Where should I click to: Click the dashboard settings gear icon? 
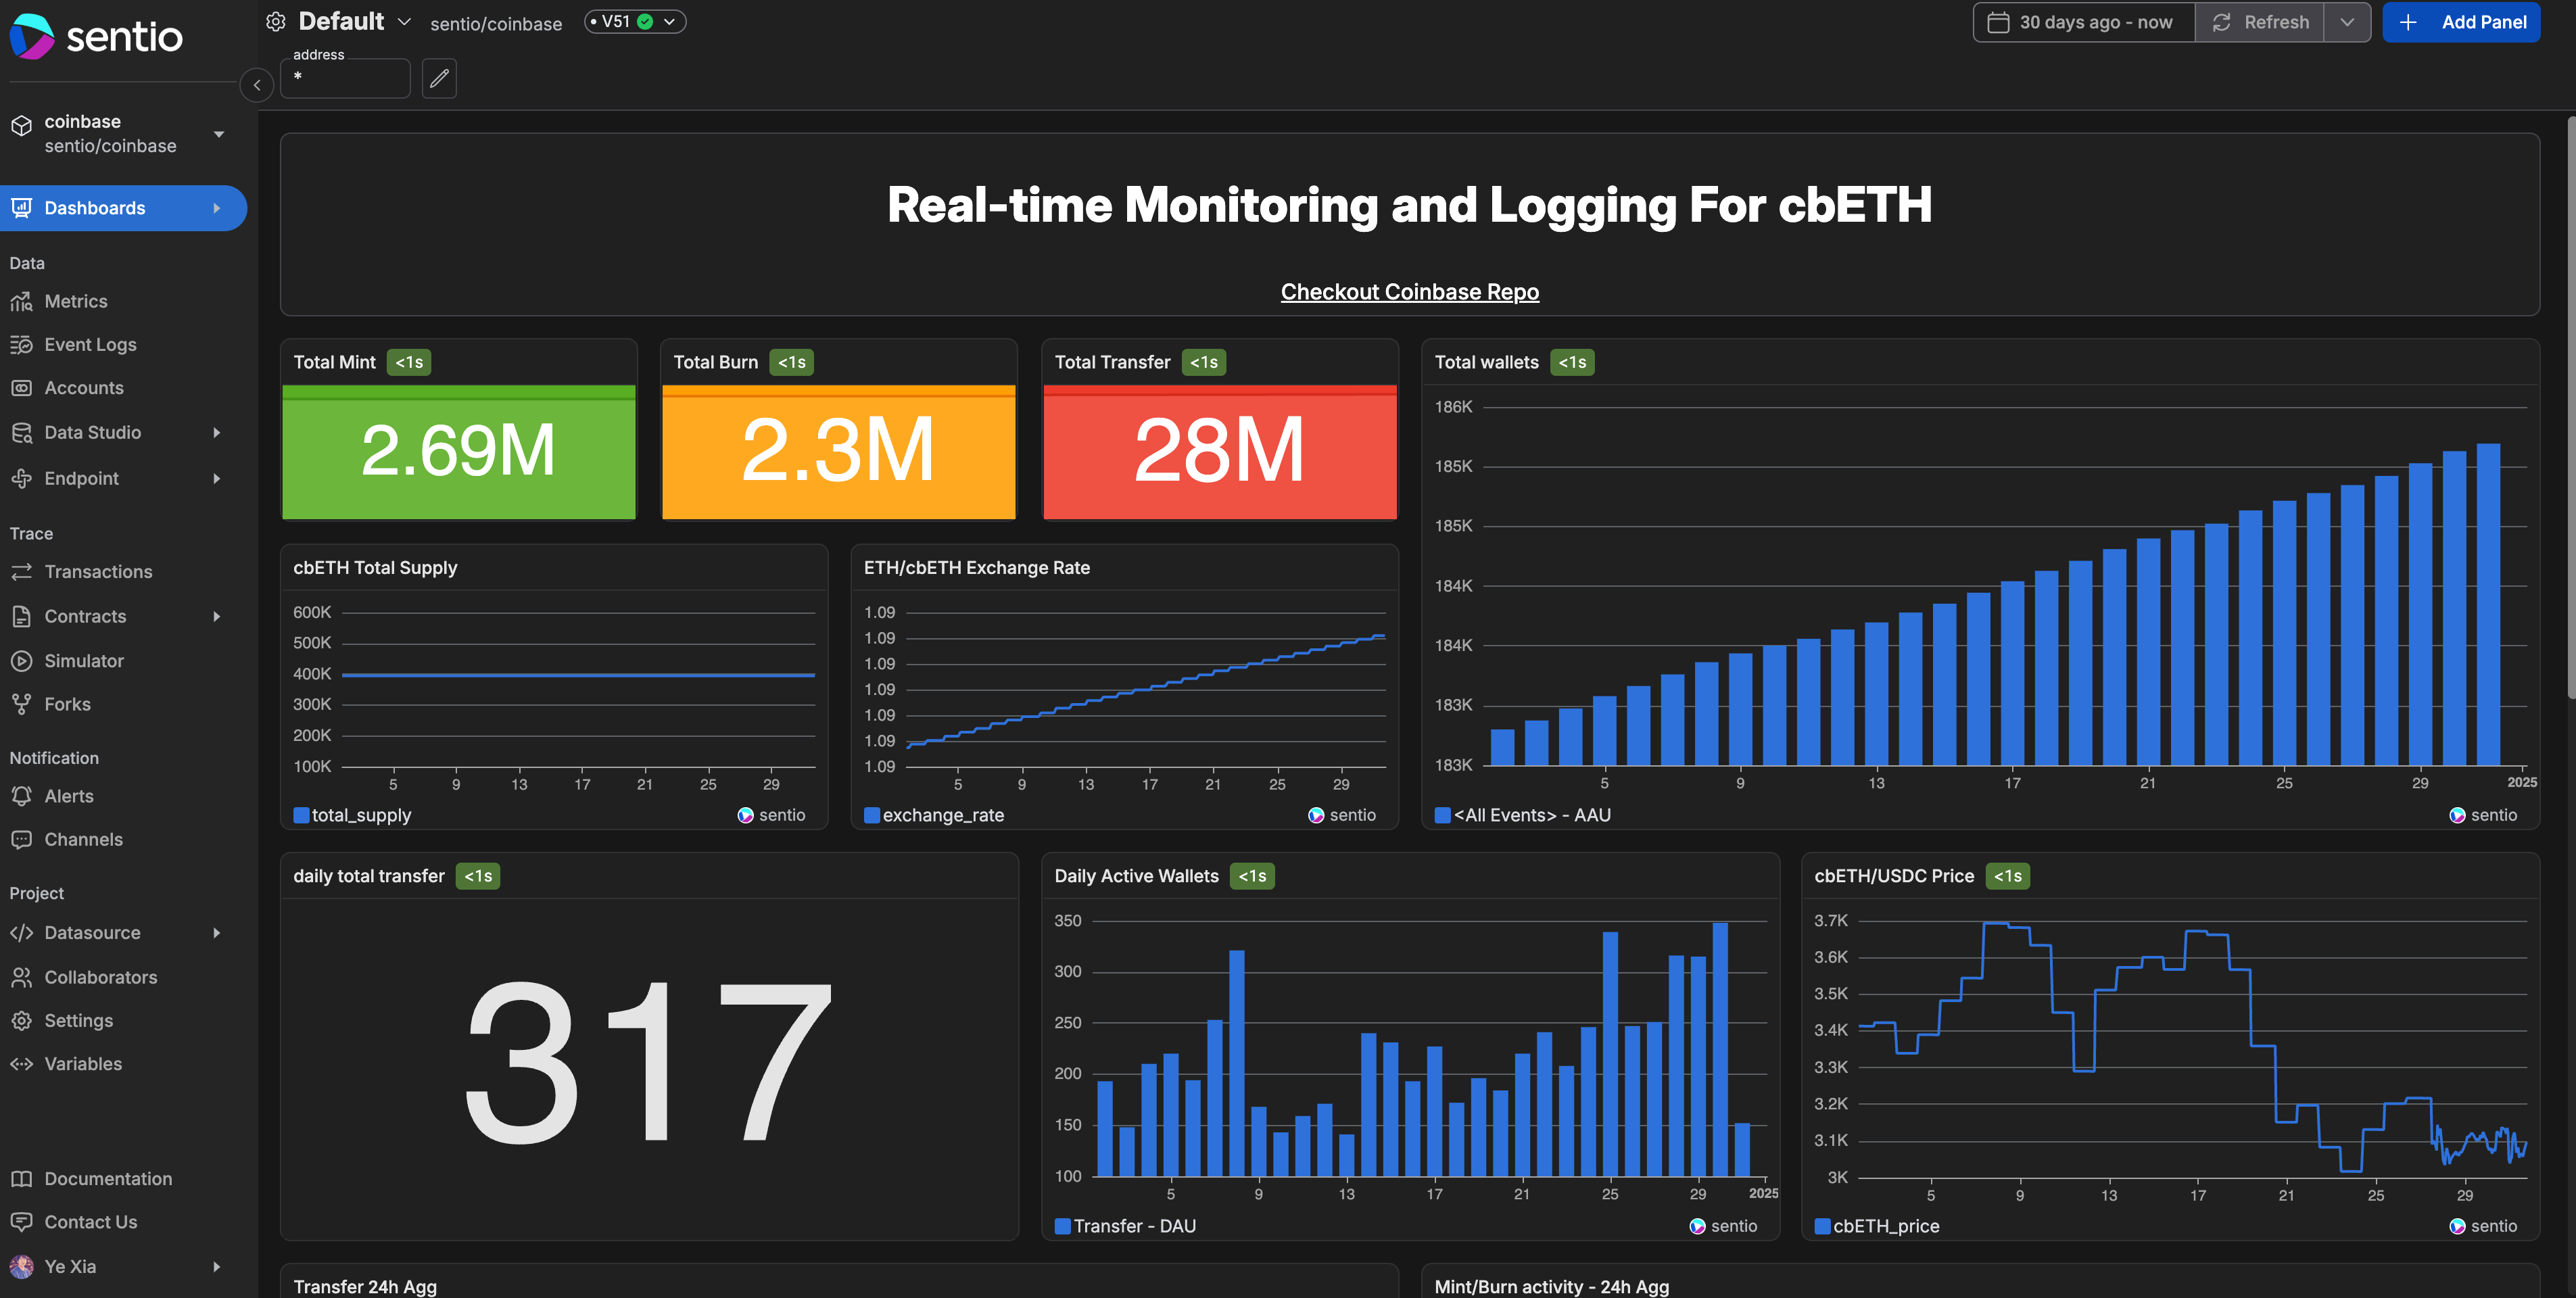click(276, 22)
